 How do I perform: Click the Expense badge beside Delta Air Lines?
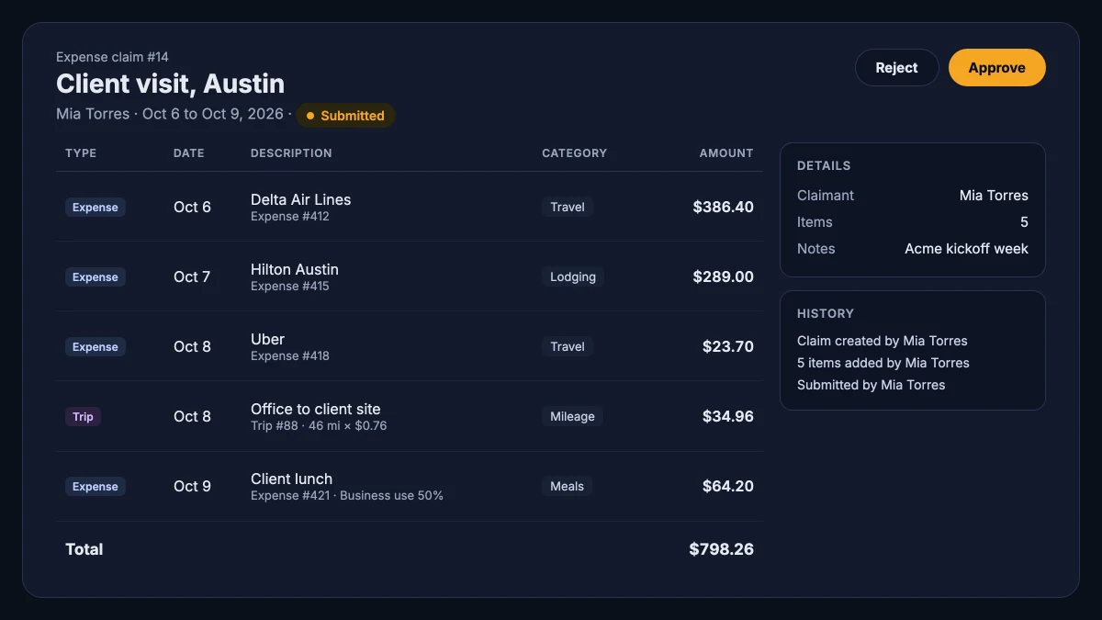[96, 208]
